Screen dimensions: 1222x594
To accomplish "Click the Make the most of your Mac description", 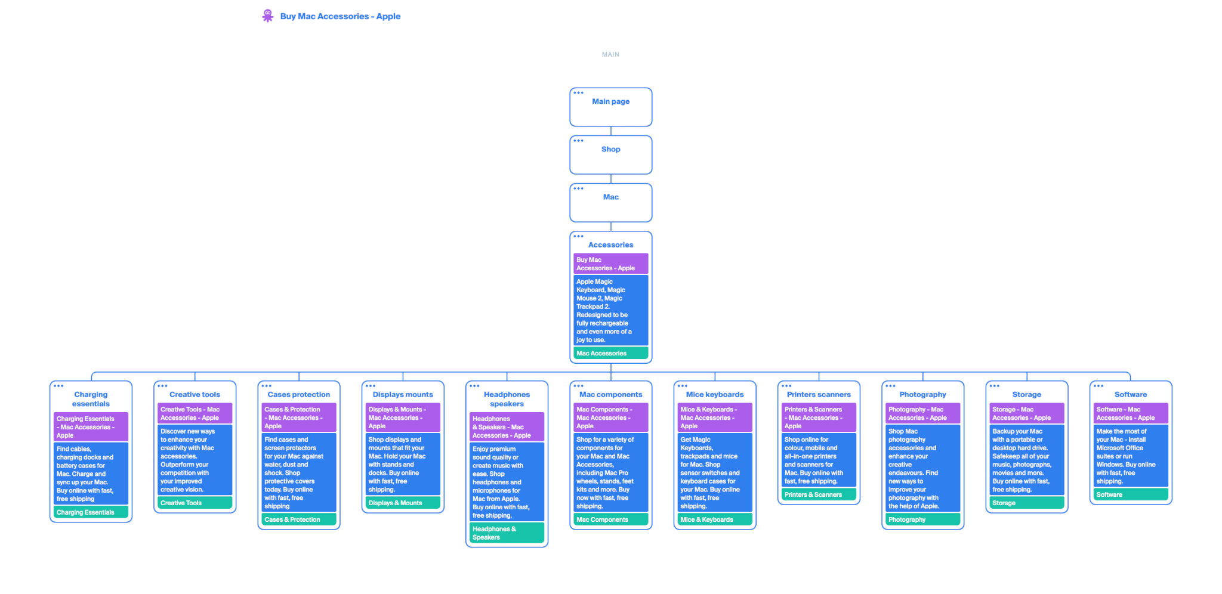I will tap(1131, 456).
